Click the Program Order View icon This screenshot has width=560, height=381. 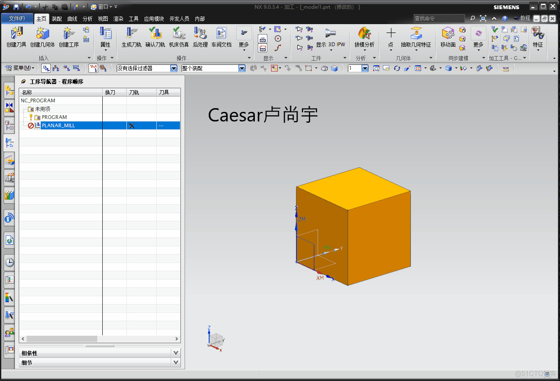click(46, 68)
